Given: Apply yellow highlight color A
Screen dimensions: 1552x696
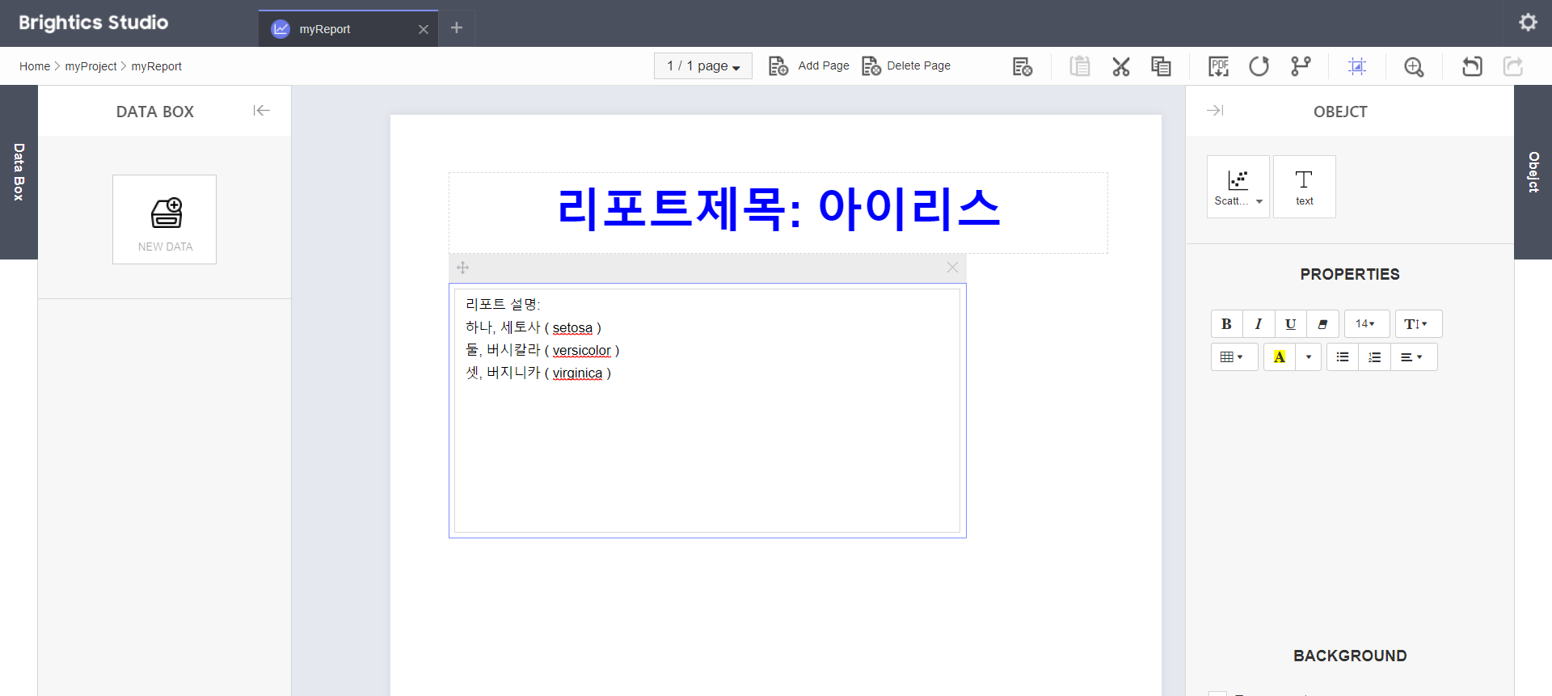Looking at the screenshot, I should coord(1280,357).
